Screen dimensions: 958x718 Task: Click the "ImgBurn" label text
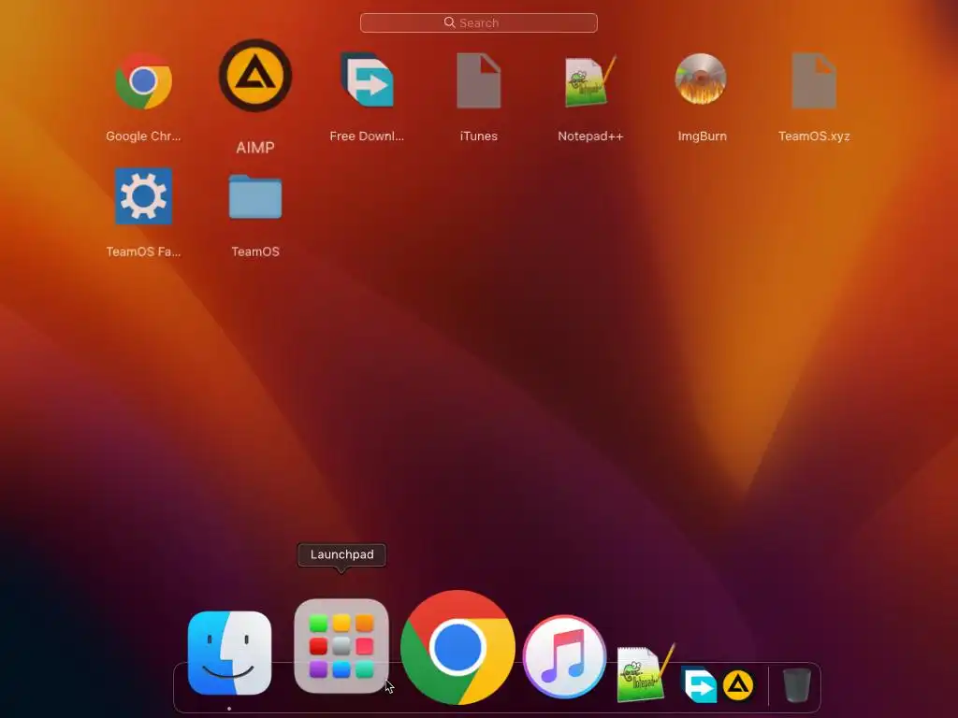click(x=702, y=136)
